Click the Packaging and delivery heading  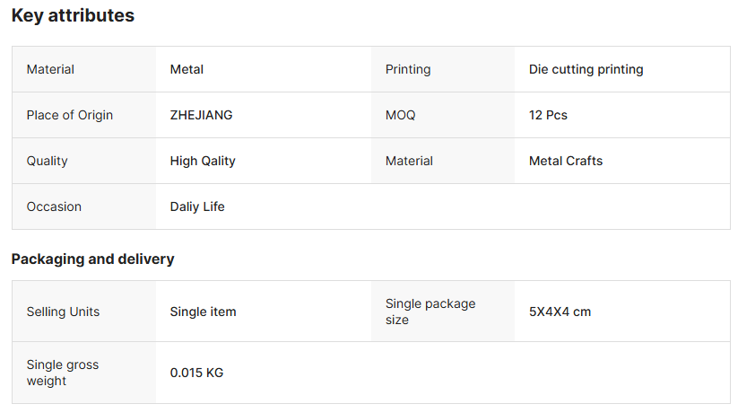tap(92, 259)
